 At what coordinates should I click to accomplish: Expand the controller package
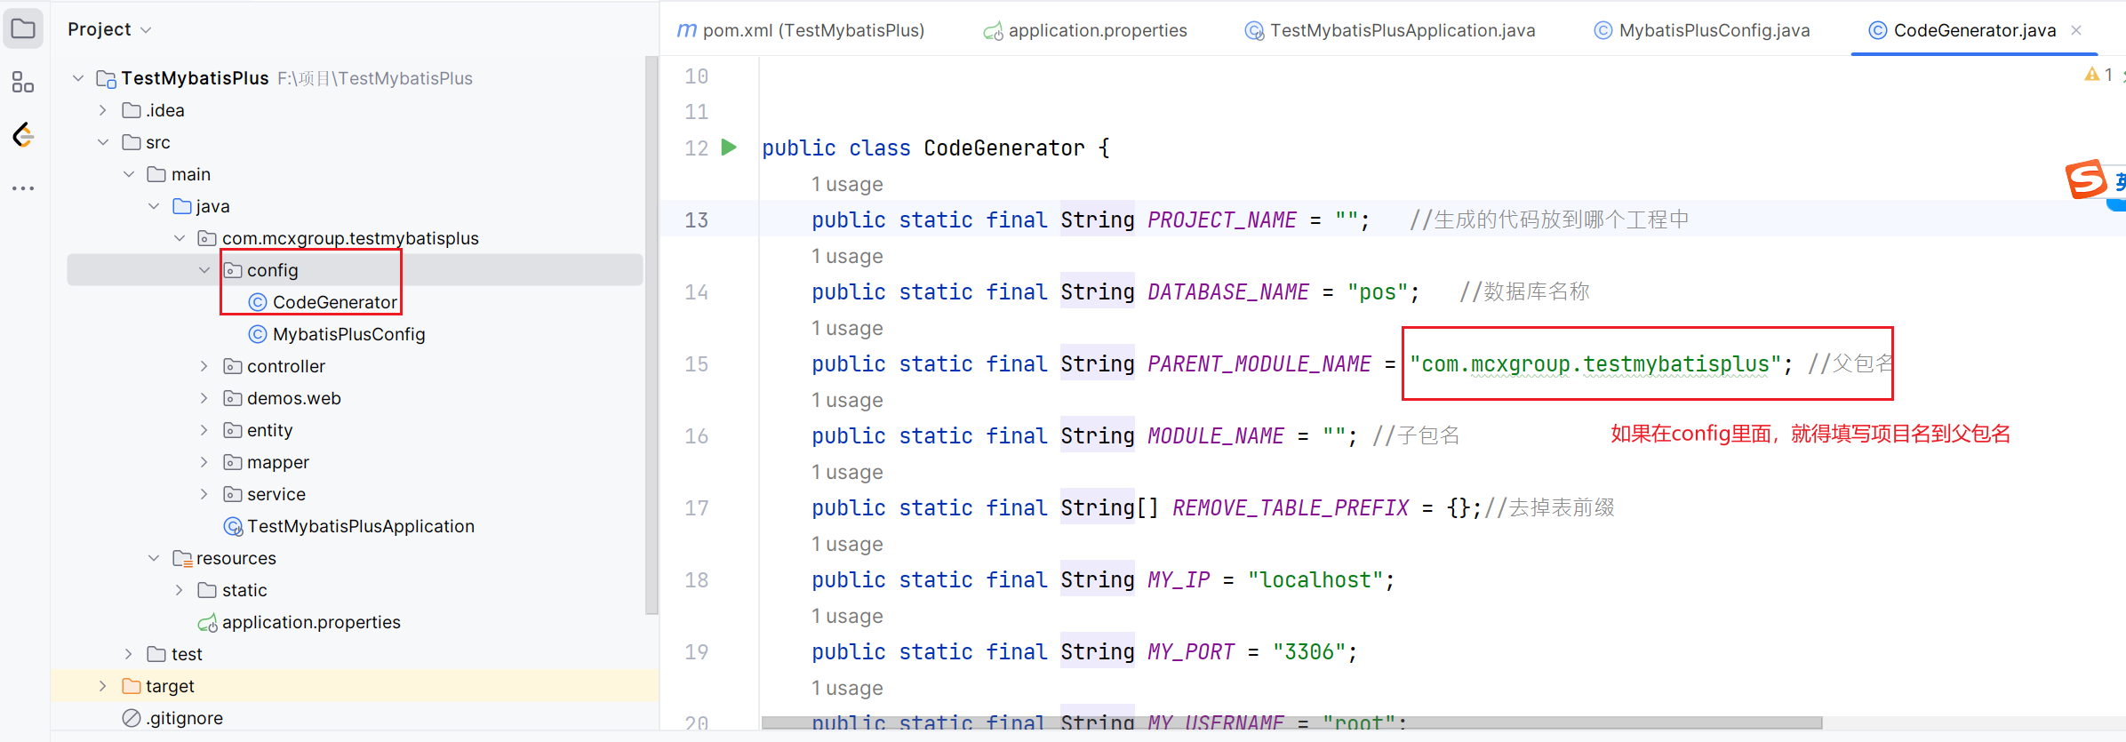point(204,366)
